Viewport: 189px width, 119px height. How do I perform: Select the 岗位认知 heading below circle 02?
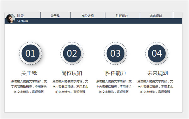pyautogui.click(x=72, y=73)
